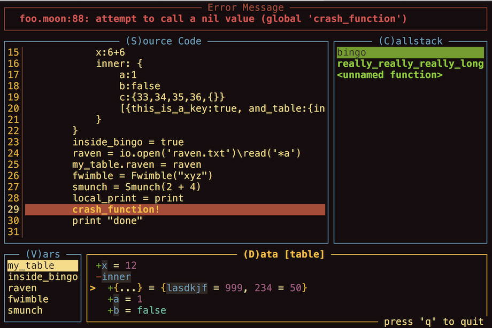
Task: Select the fwimble variable
Action: pyautogui.click(x=28, y=299)
